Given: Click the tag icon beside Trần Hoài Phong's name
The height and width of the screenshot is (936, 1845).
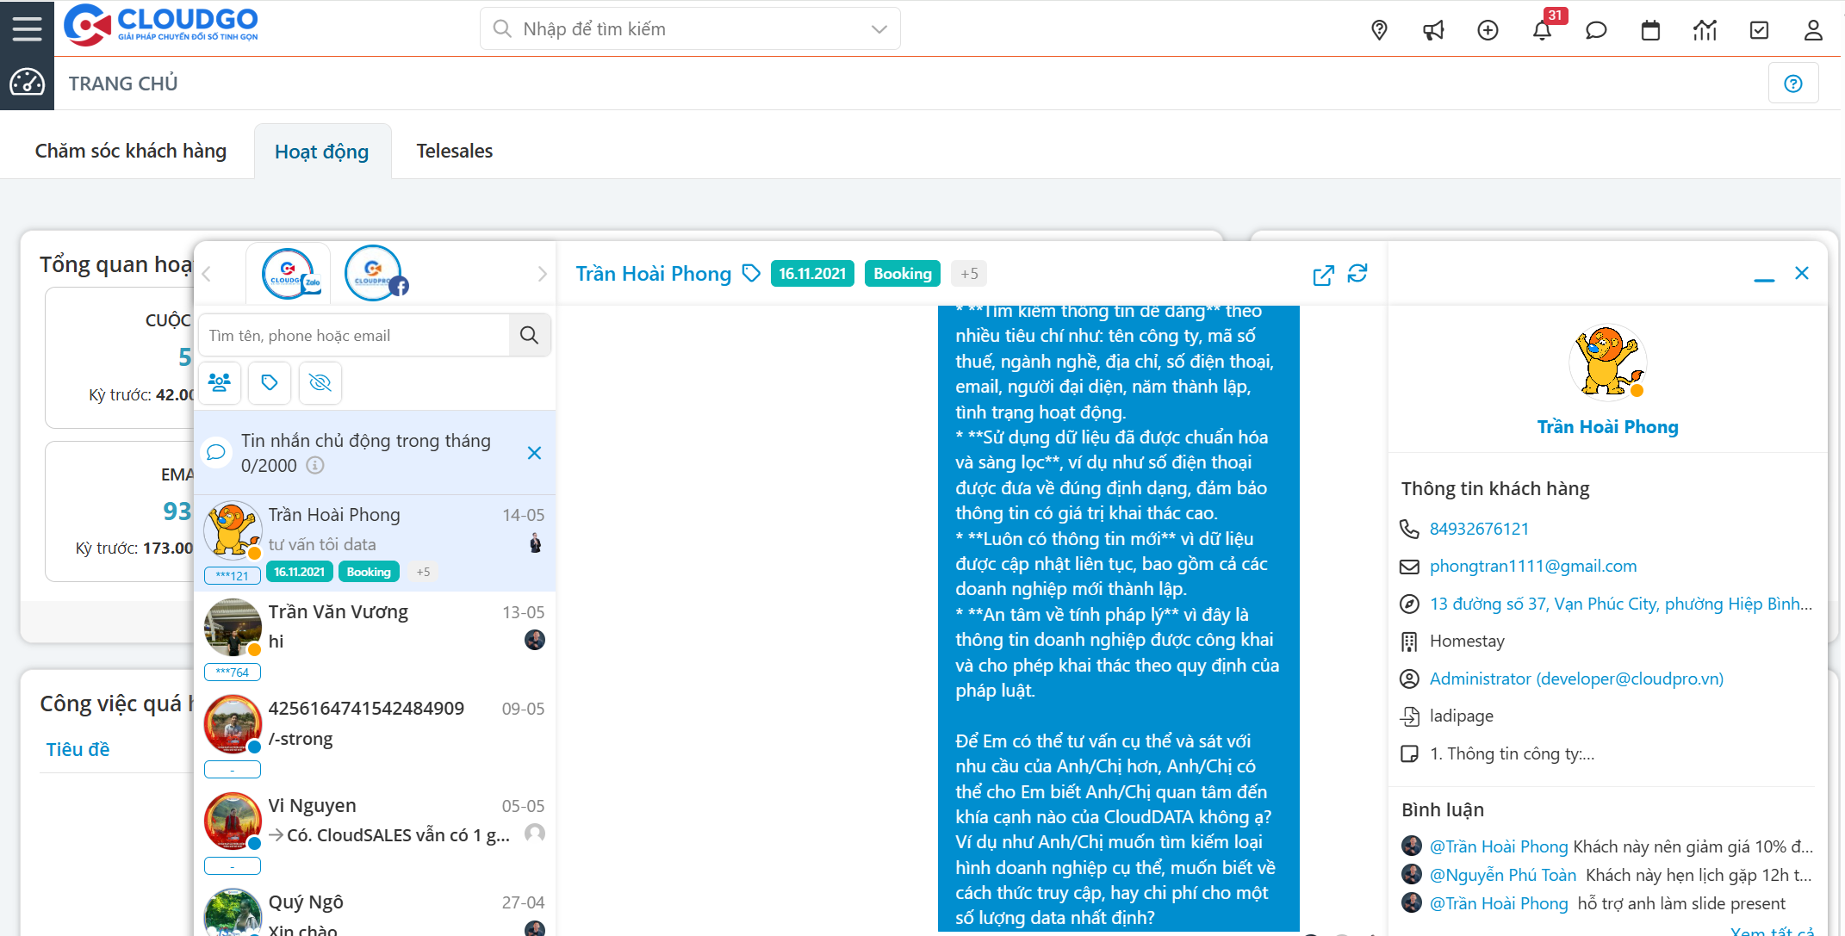Looking at the screenshot, I should 751,272.
